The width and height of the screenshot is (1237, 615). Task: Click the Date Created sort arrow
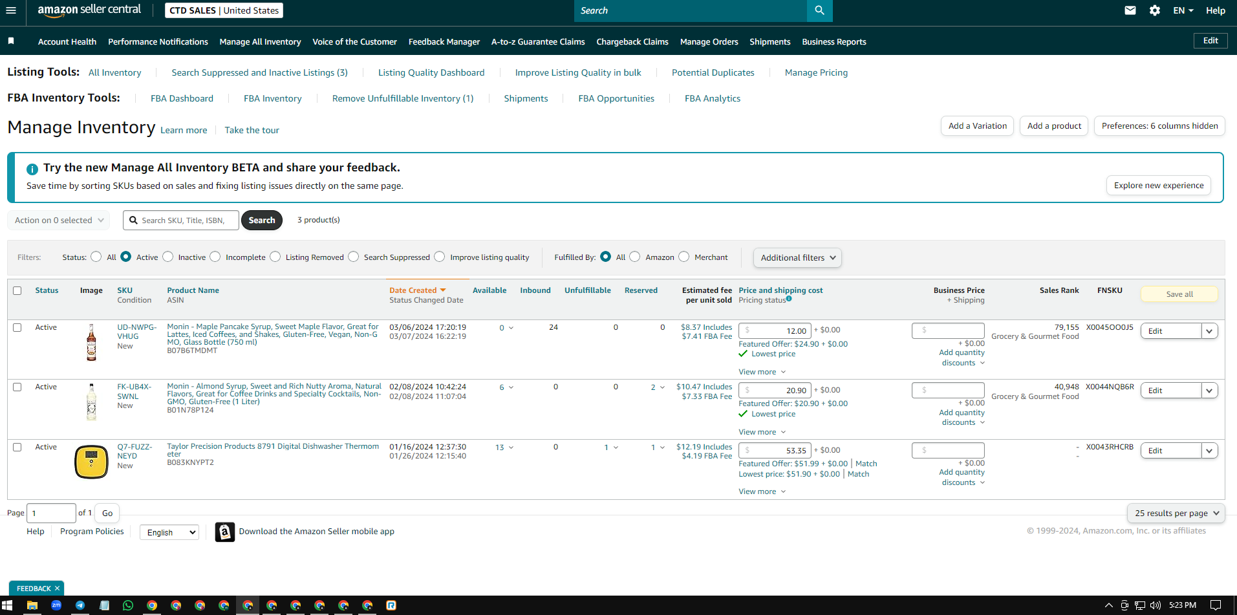coord(443,290)
